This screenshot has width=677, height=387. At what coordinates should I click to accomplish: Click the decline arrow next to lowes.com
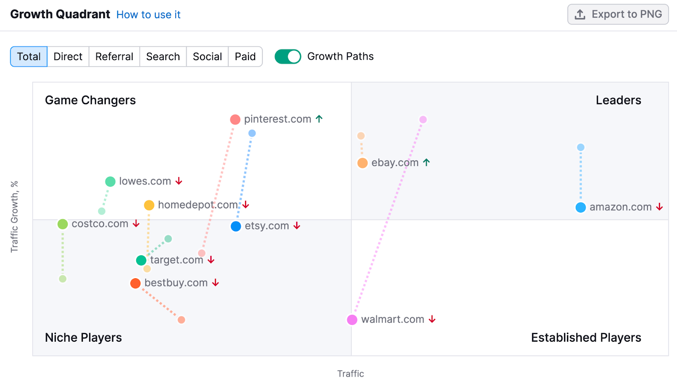pos(179,181)
